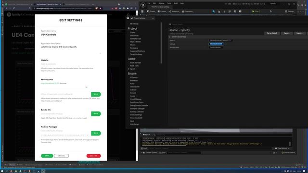Open the Content toolbar button in Unreal
Image resolution: width=308 pixels, height=173 pixels.
pos(162,12)
